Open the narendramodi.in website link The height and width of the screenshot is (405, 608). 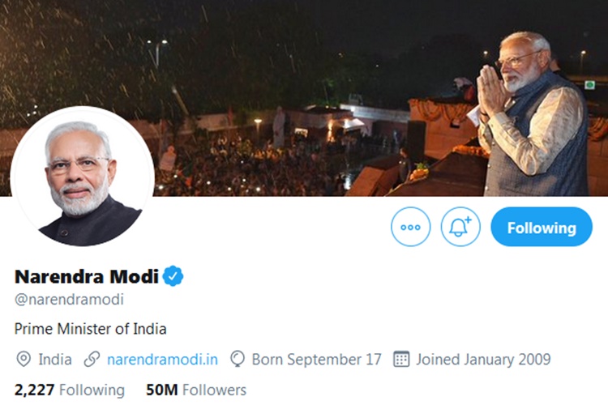click(x=162, y=359)
